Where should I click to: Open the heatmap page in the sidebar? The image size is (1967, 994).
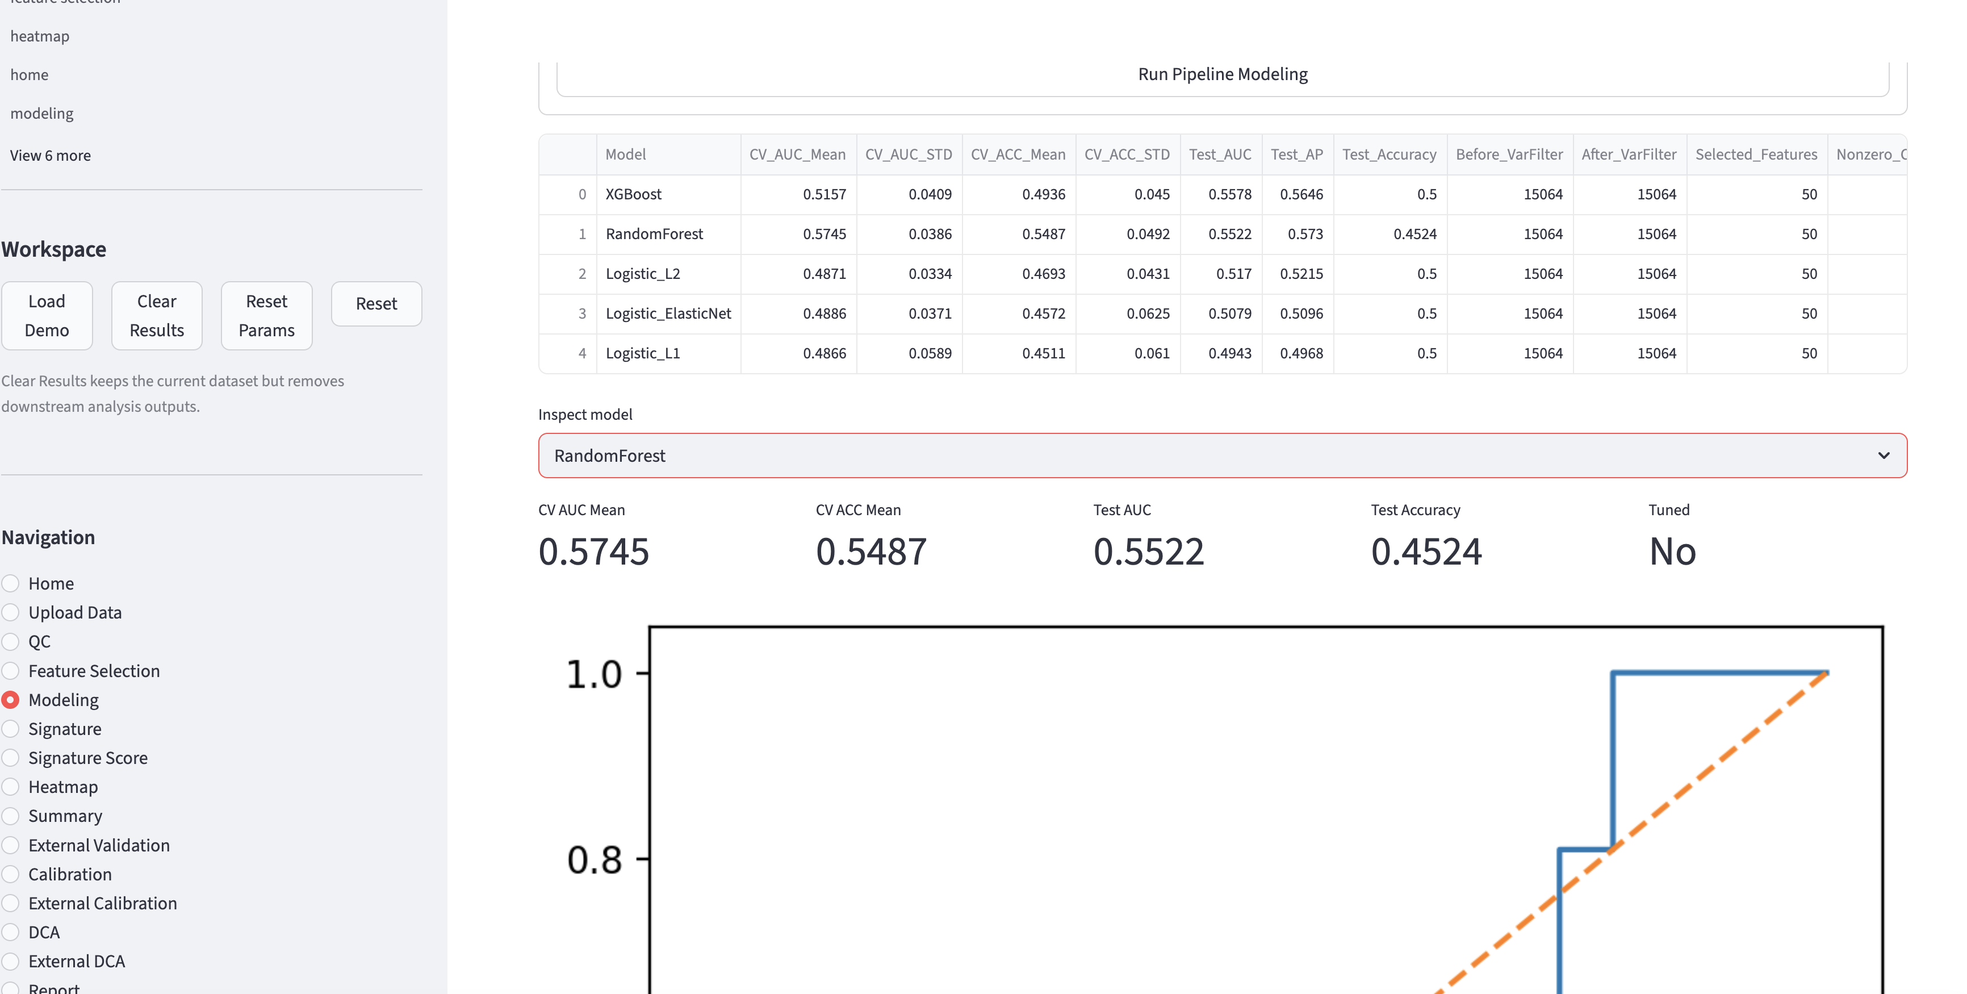click(x=40, y=35)
